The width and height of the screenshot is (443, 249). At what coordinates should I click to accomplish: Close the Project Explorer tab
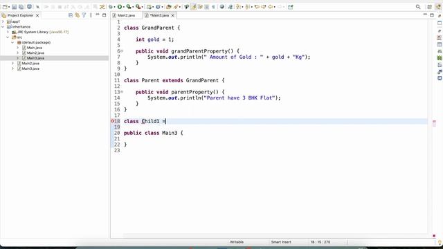37,15
